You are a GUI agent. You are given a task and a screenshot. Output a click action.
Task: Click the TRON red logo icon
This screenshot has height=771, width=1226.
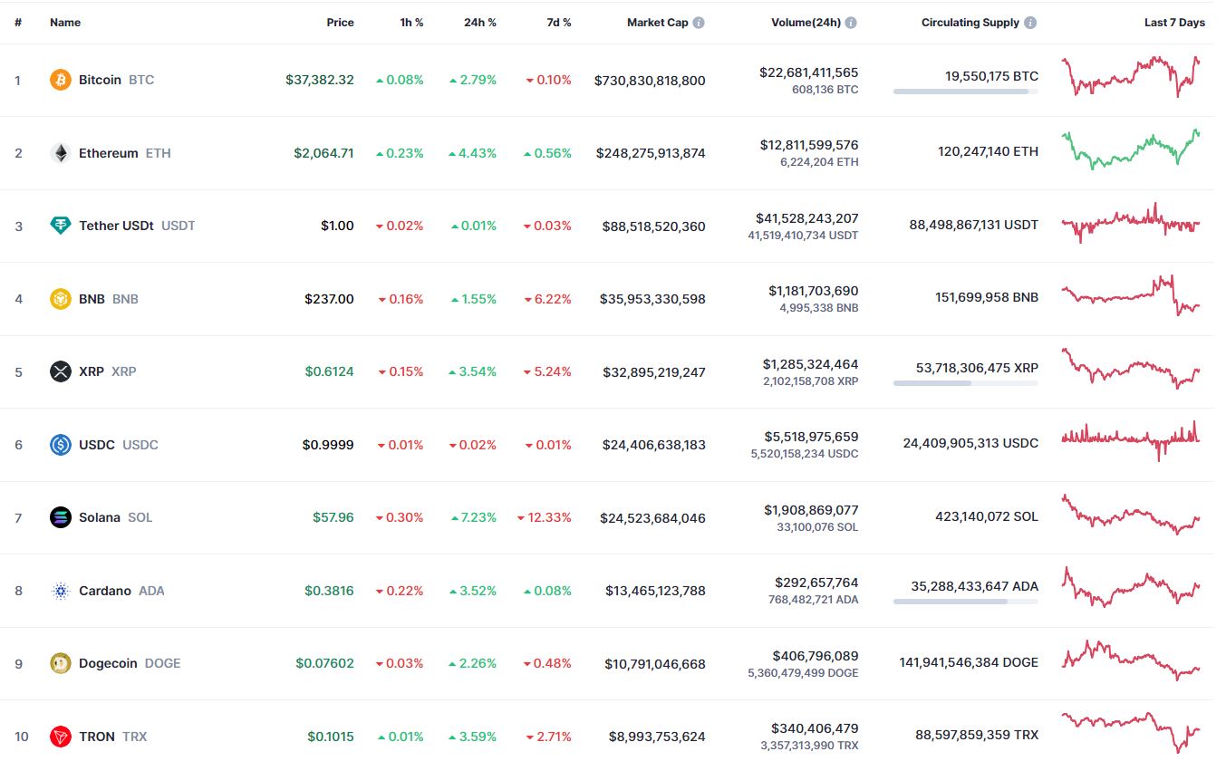tap(61, 737)
